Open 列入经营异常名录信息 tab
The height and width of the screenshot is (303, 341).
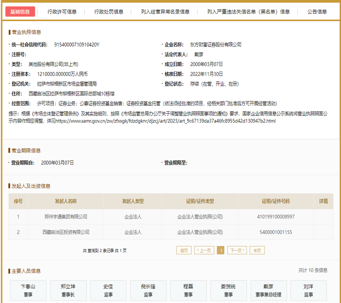(165, 12)
